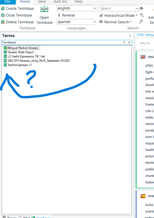Click the Normal Search binoculars icon
Viewport: 154px width, 218px height.
(x=101, y=22)
